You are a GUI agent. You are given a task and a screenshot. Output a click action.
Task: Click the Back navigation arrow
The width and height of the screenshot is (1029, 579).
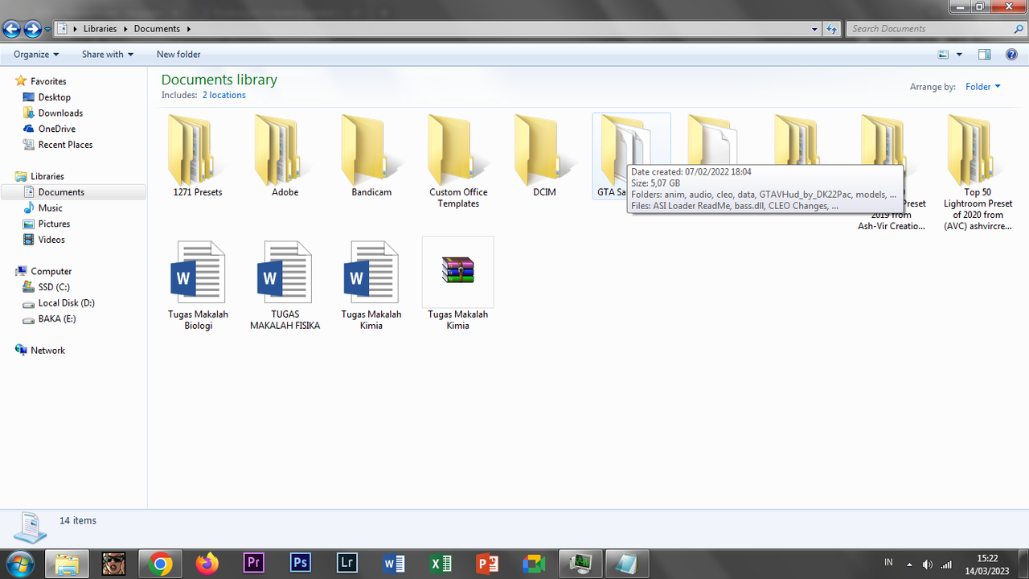(11, 29)
